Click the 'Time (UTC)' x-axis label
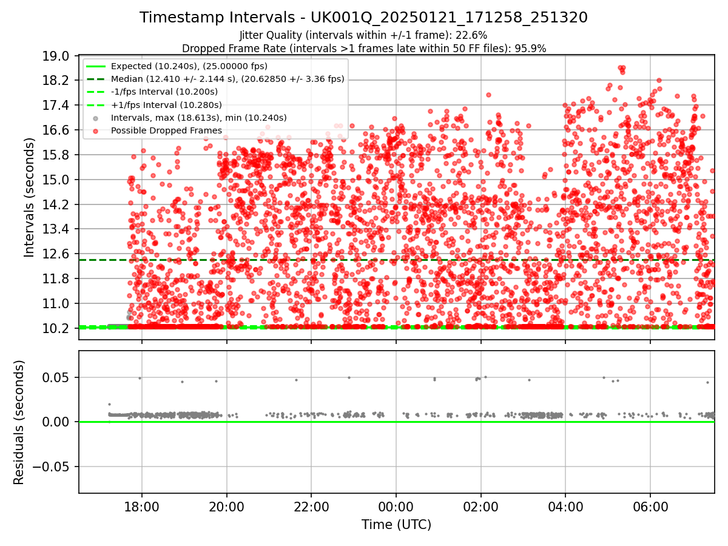 click(x=396, y=525)
